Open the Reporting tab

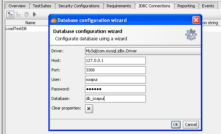click(186, 6)
